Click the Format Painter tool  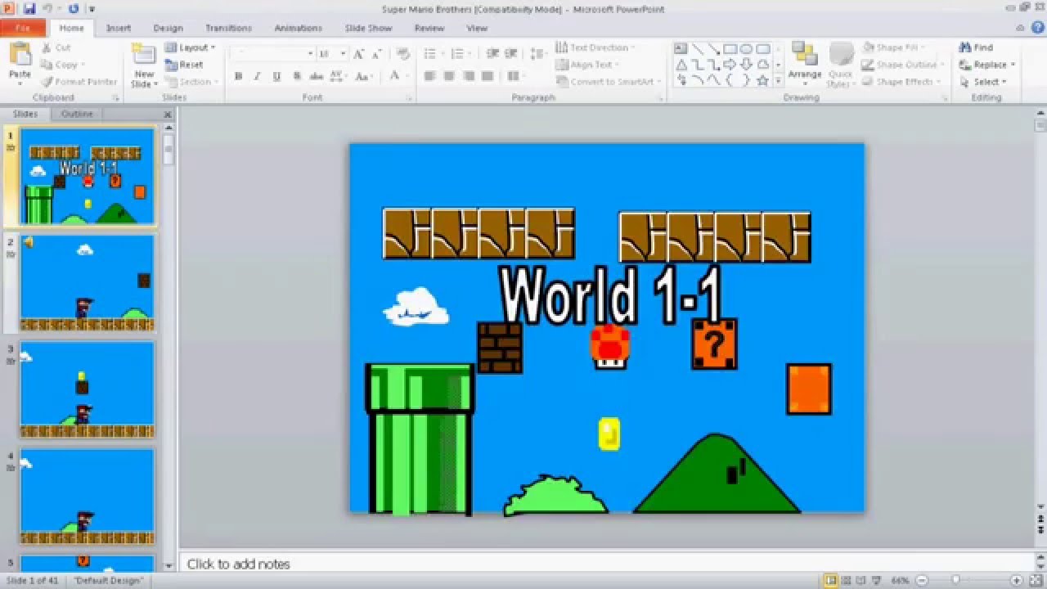pos(79,82)
